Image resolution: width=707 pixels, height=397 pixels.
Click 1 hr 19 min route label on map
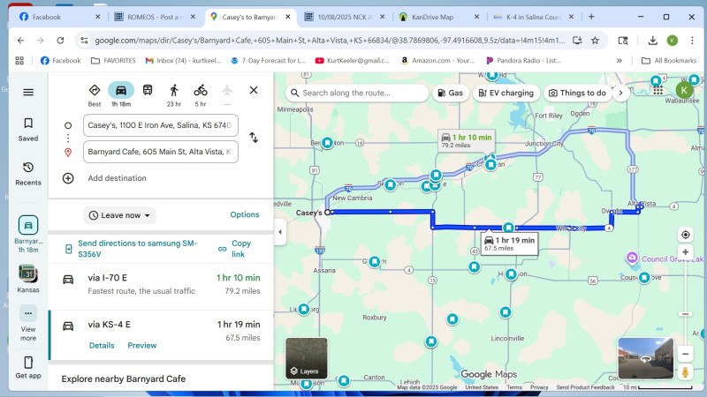pyautogui.click(x=510, y=243)
